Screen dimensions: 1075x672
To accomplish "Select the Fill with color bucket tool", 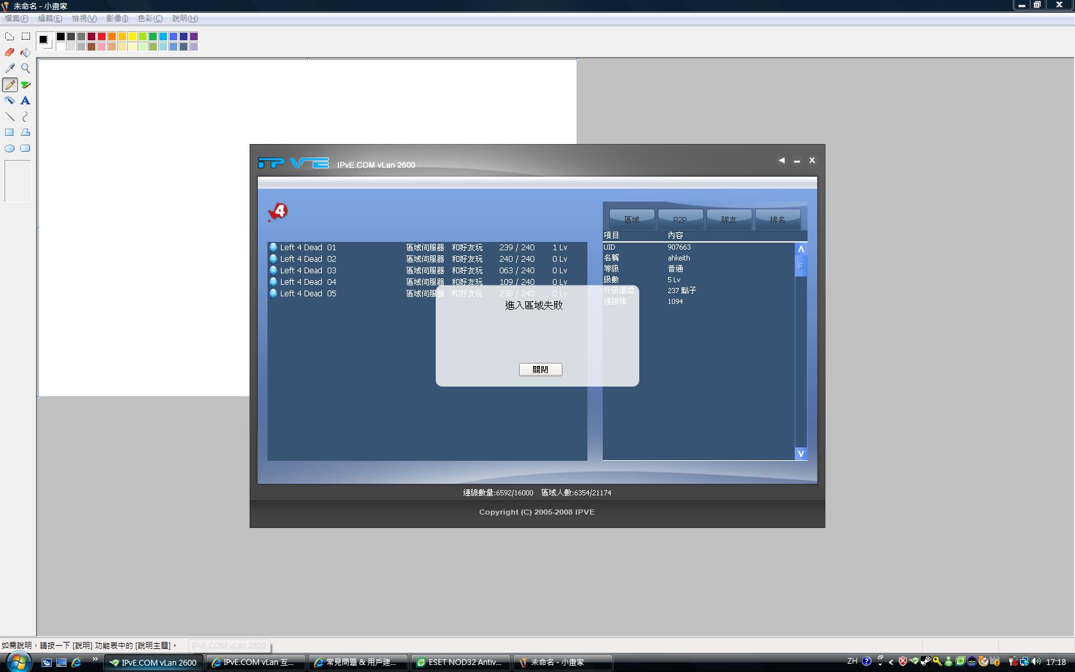I will click(x=26, y=52).
